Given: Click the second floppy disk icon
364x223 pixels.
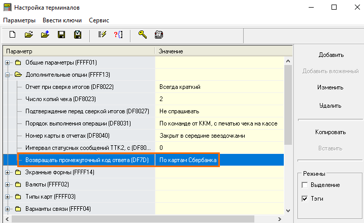Looking at the screenshot, I should (x=78, y=35).
